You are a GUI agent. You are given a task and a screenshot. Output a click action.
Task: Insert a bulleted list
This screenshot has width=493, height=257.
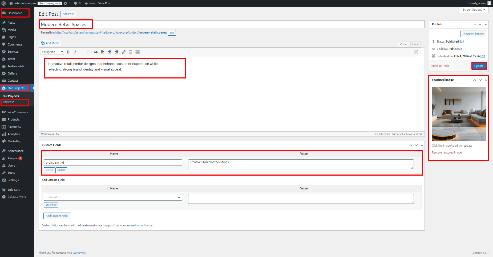click(82, 52)
